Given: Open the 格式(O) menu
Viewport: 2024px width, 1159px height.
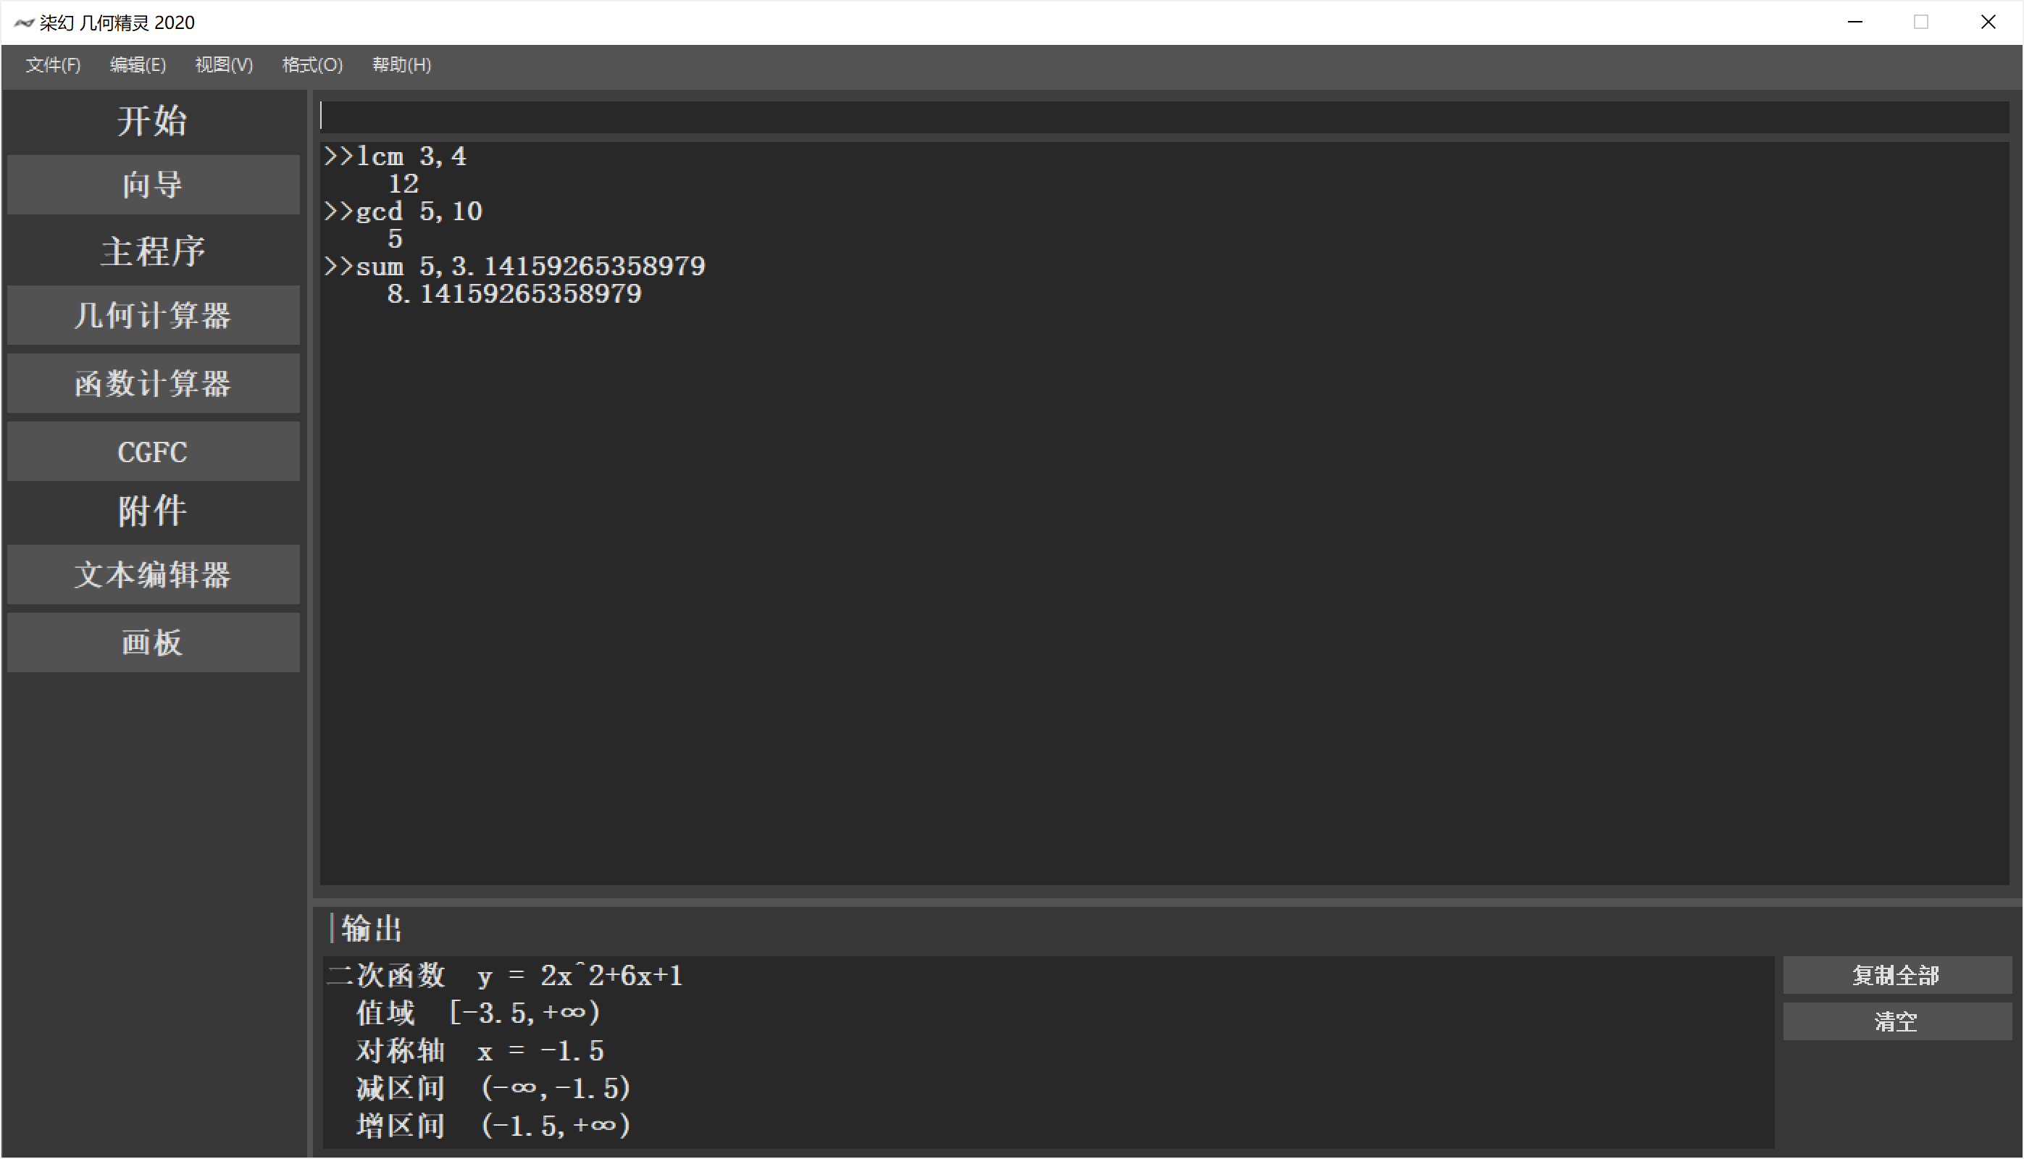Looking at the screenshot, I should click(x=312, y=65).
